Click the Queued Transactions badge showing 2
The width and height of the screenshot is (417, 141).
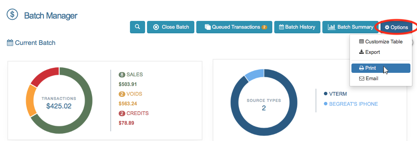[x=264, y=27]
